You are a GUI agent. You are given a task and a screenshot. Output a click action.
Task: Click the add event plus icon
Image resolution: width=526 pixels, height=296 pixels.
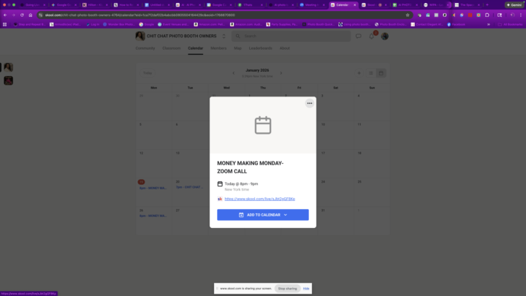[359, 73]
